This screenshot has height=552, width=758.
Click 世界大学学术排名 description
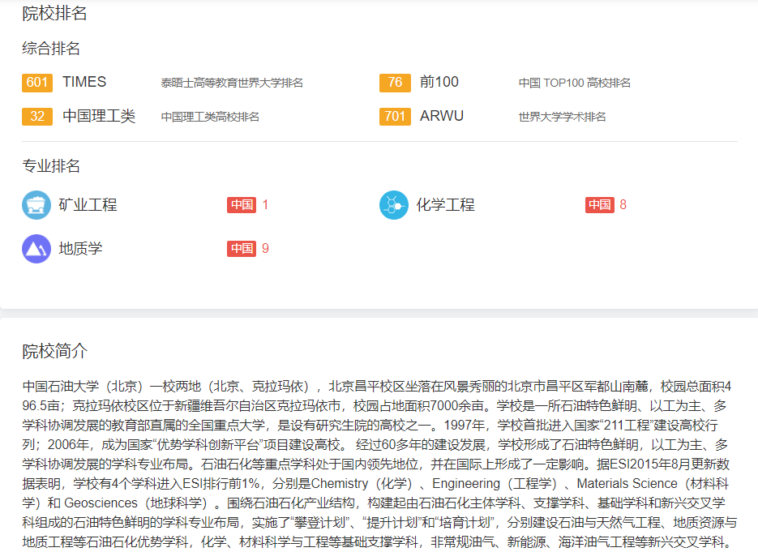[x=562, y=117]
